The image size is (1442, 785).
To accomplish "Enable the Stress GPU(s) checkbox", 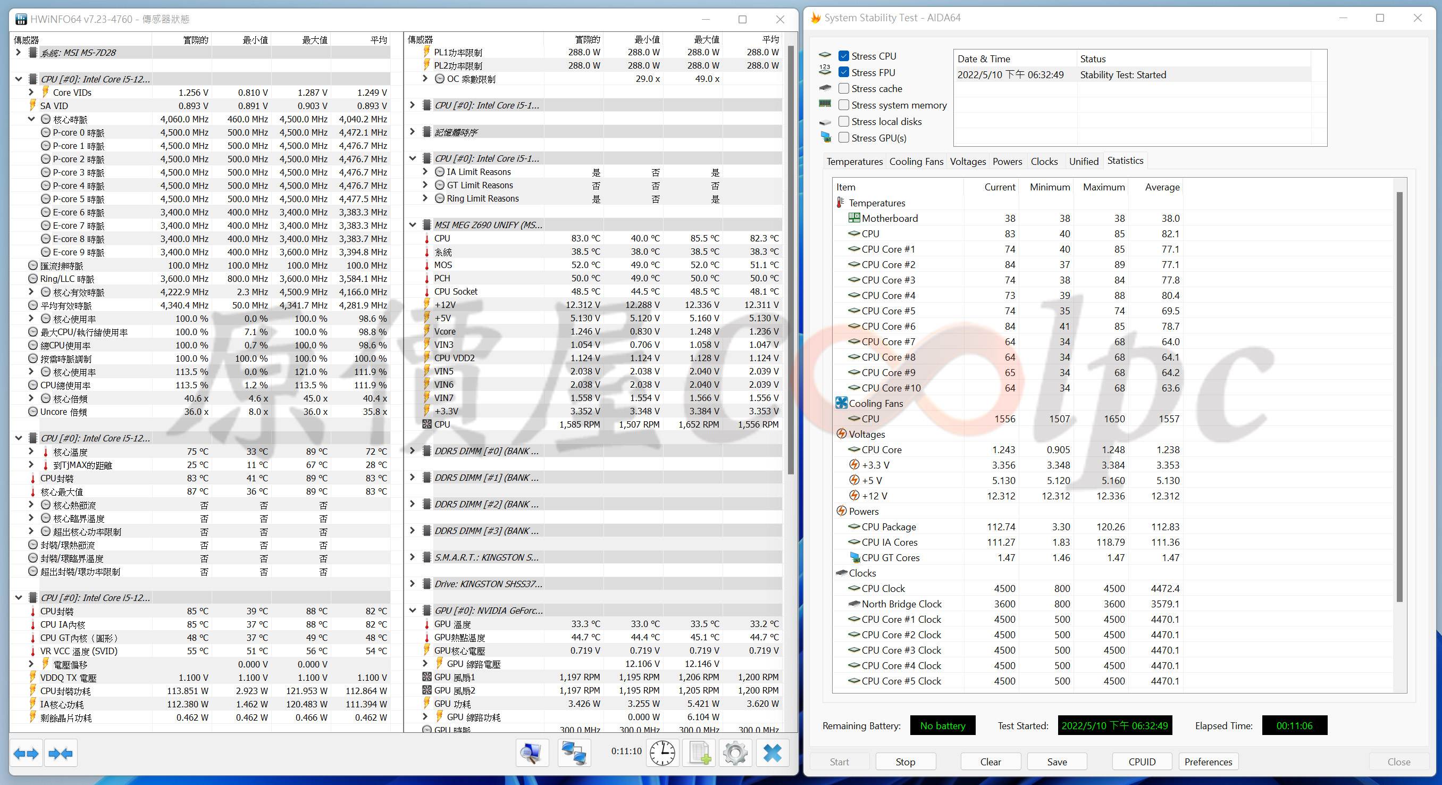I will pyautogui.click(x=844, y=138).
